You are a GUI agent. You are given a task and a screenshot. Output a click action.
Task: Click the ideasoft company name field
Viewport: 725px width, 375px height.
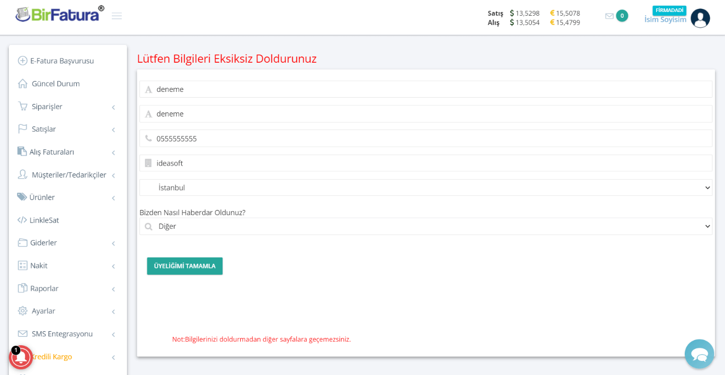pyautogui.click(x=426, y=163)
